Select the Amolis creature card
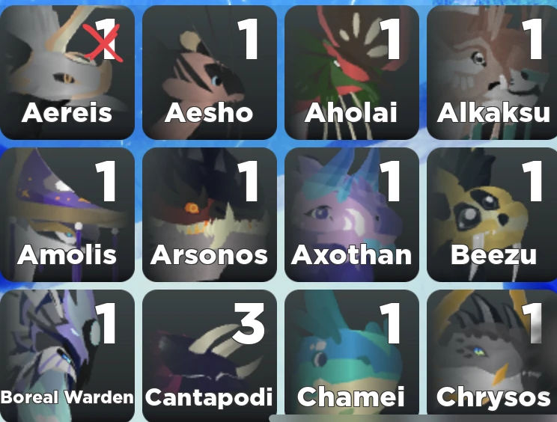 click(67, 215)
